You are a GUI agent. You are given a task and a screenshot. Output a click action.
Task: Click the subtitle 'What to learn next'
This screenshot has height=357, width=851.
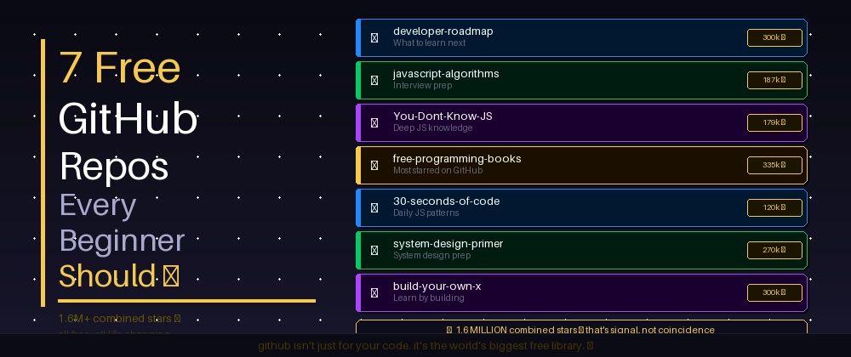pos(429,42)
